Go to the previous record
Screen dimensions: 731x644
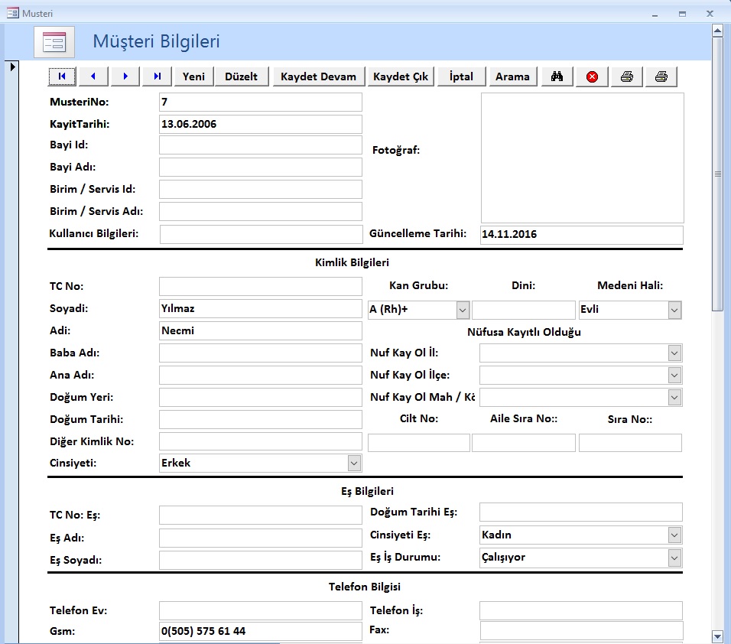[93, 76]
